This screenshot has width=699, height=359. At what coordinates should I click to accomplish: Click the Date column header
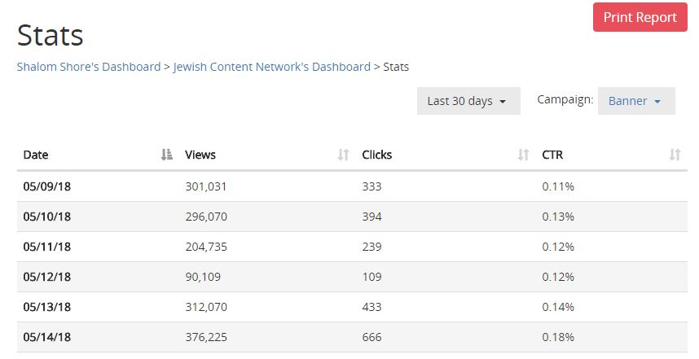click(36, 155)
